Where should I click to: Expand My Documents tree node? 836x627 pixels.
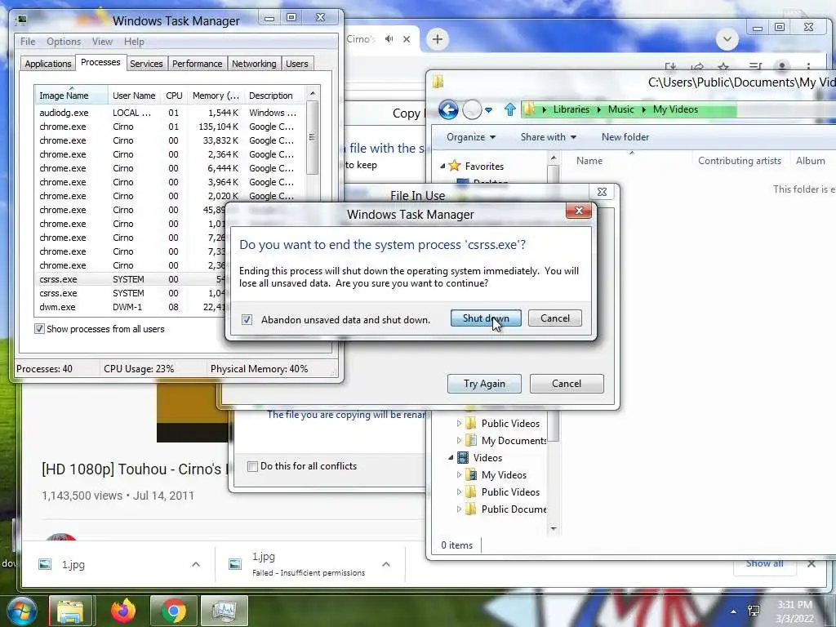[x=459, y=440]
